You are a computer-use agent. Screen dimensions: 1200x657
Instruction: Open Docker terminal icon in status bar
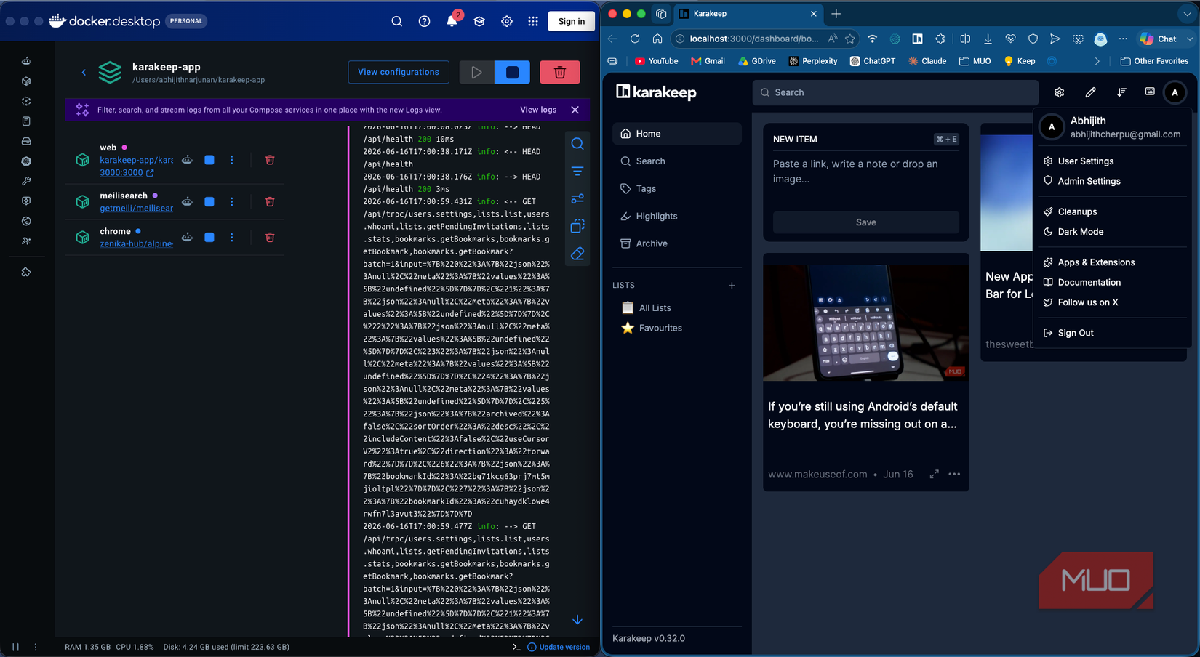click(x=516, y=647)
